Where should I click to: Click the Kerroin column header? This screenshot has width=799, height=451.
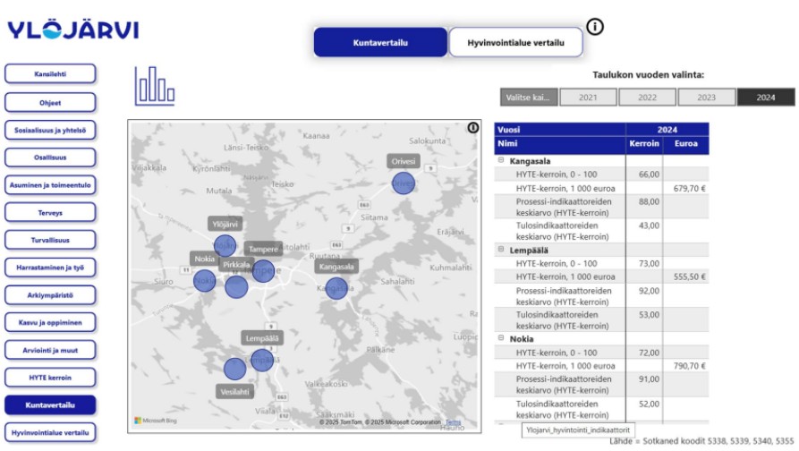coord(643,143)
